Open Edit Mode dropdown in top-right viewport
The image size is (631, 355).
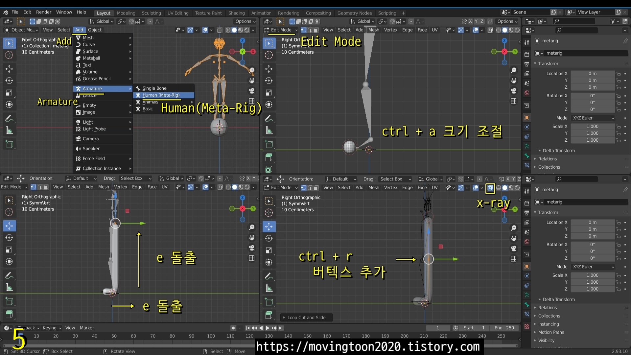[281, 30]
